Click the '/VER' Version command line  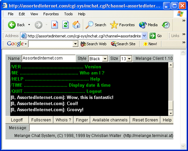pos(56,67)
